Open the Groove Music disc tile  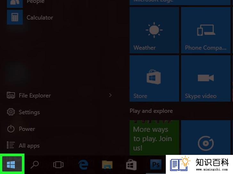(206, 138)
